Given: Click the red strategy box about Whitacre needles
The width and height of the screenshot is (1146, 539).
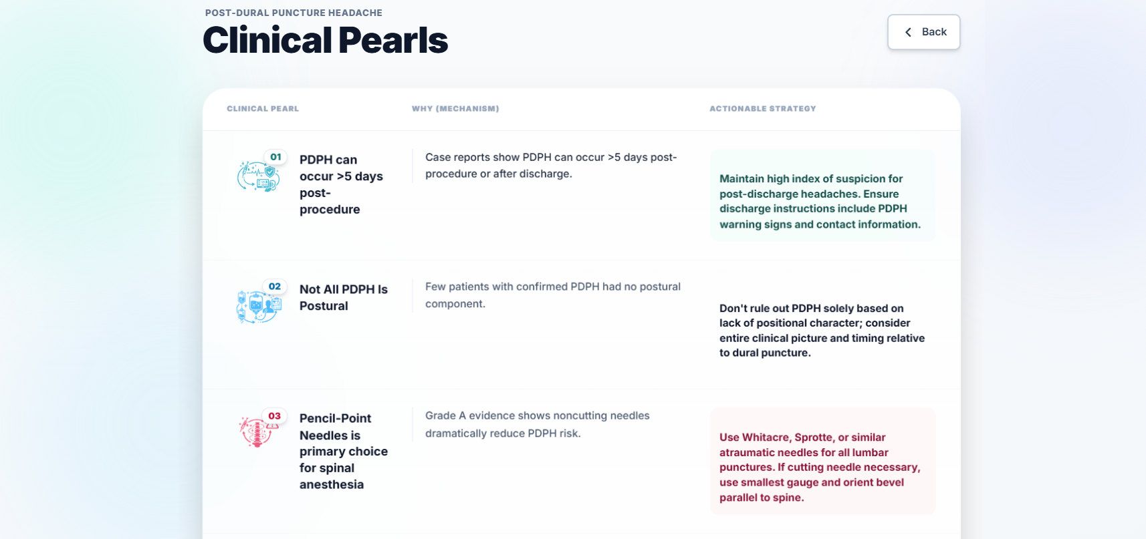Looking at the screenshot, I should 822,461.
